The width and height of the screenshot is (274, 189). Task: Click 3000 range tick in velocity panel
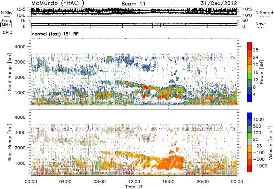(21, 132)
